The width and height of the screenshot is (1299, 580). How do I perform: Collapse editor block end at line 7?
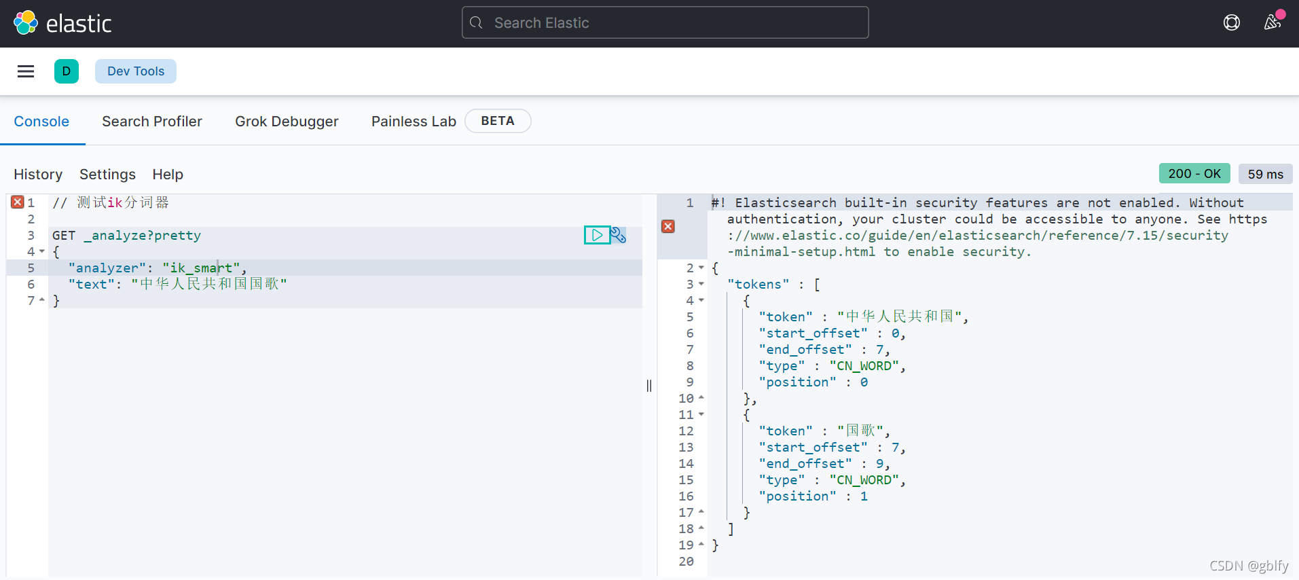pyautogui.click(x=42, y=300)
